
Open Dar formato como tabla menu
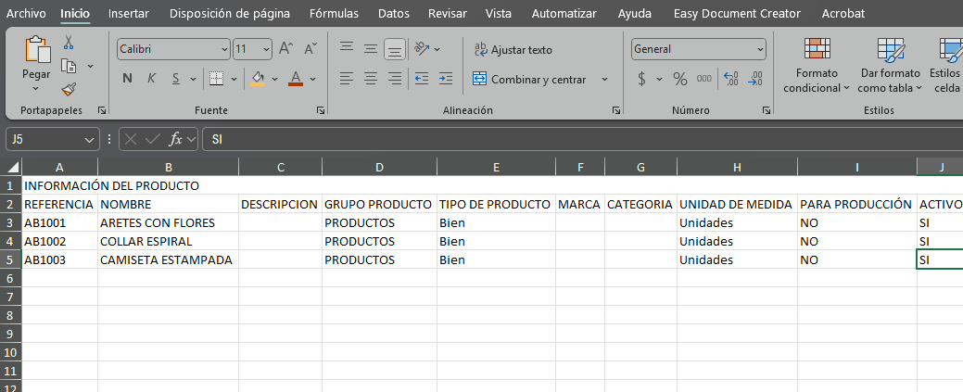[891, 65]
